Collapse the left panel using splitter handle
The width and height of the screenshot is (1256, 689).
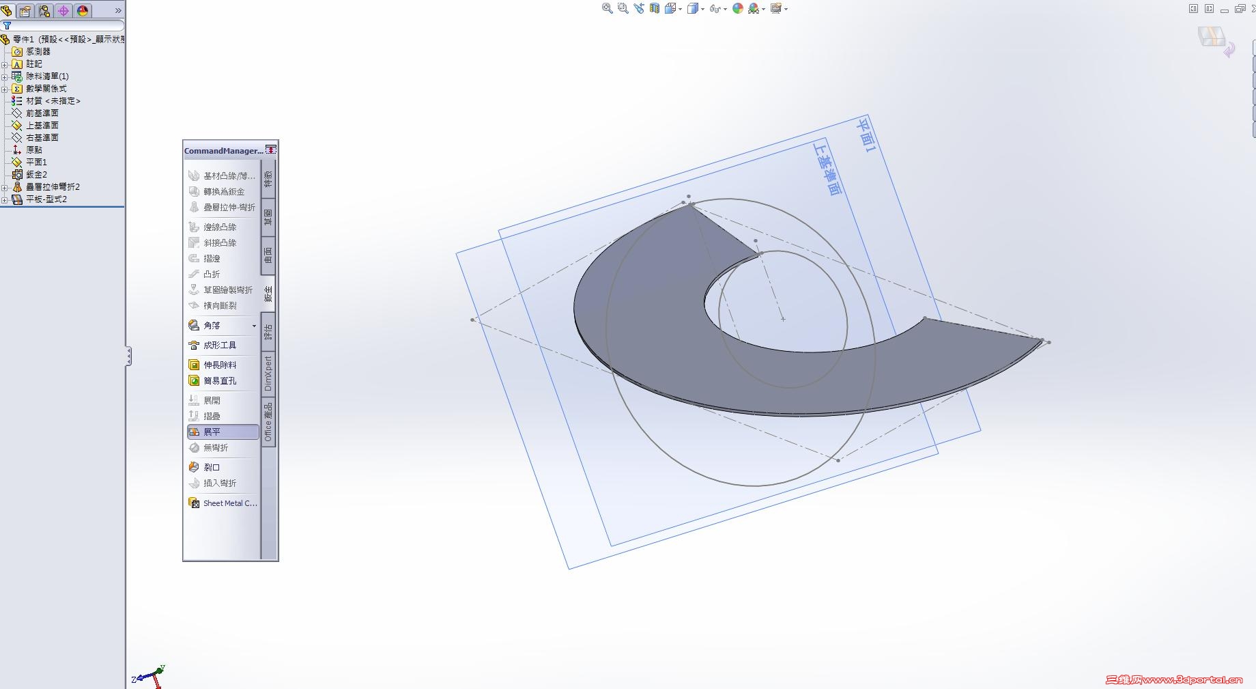[128, 356]
